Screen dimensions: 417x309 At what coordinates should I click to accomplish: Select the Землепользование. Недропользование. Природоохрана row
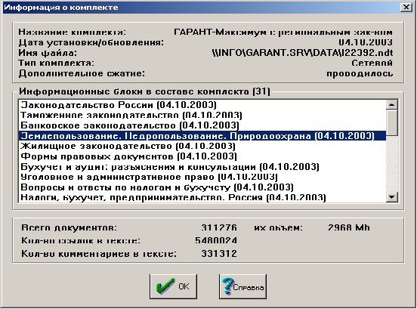tap(202, 136)
